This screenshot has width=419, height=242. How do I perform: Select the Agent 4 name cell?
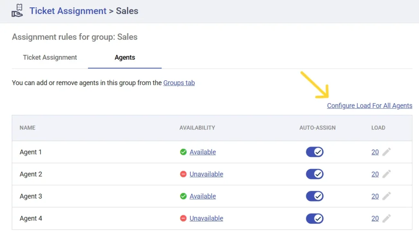31,218
